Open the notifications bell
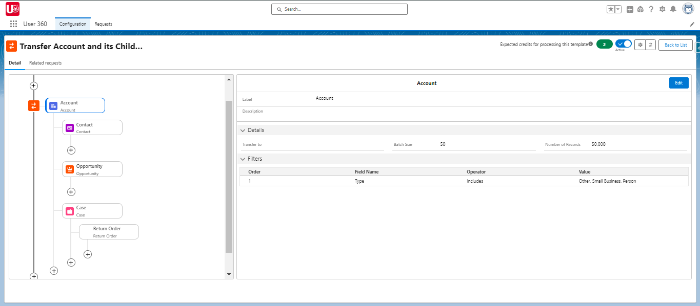The width and height of the screenshot is (700, 306). click(673, 9)
